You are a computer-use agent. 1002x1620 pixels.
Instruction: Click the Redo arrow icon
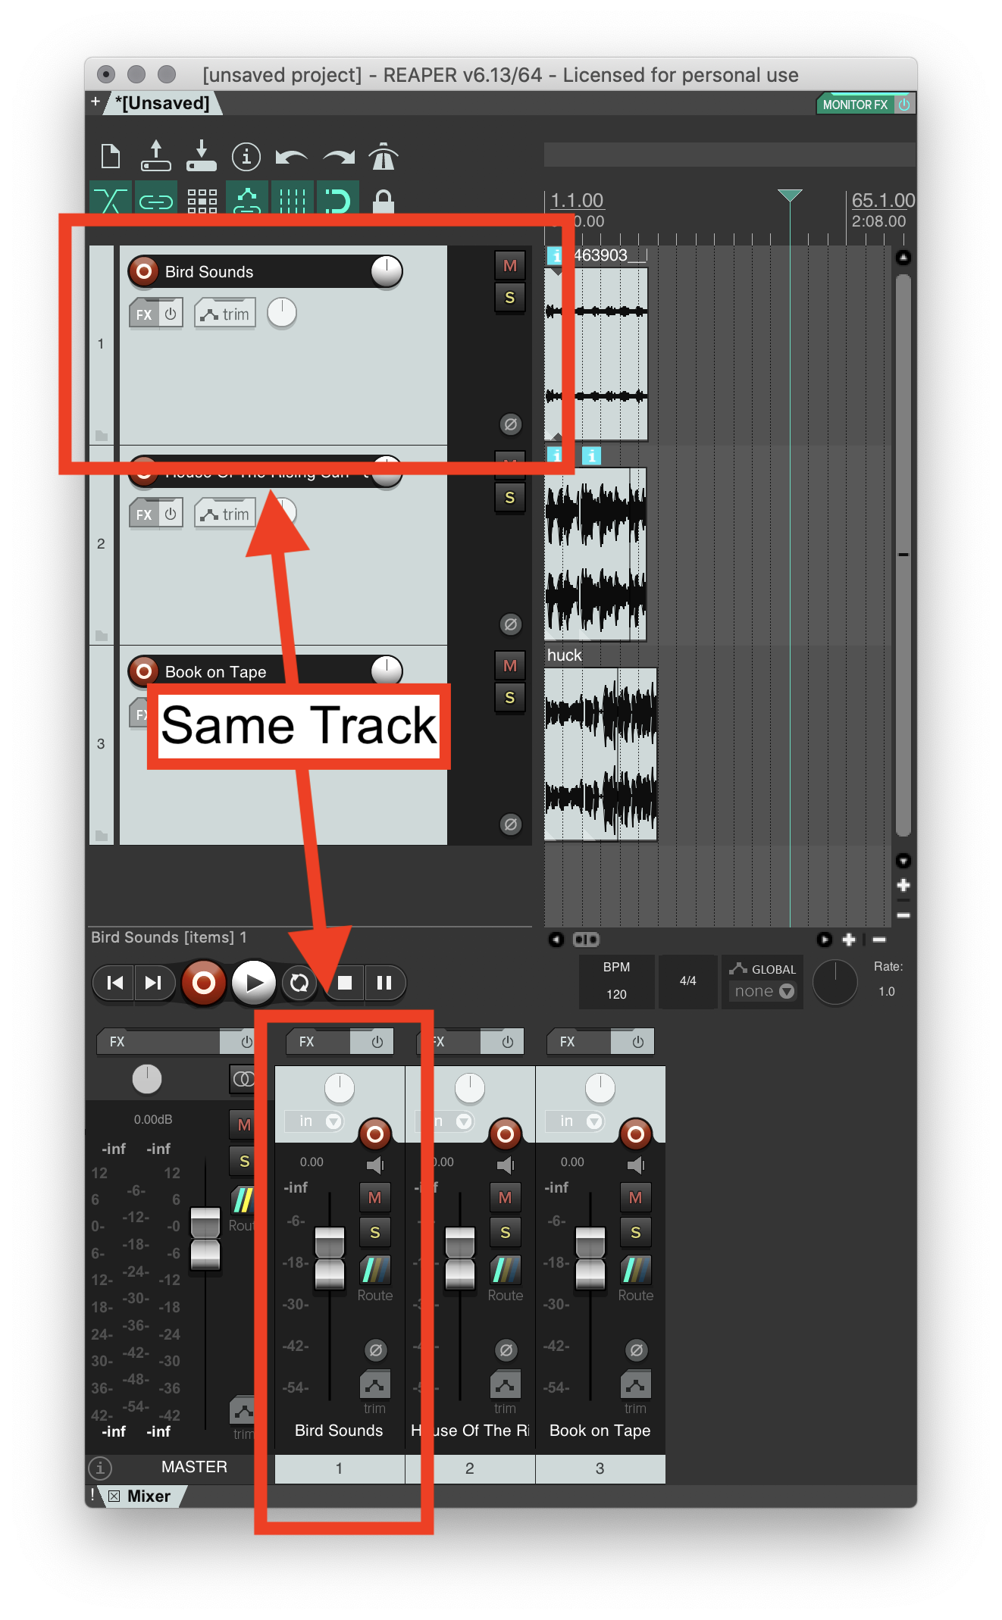pos(339,157)
